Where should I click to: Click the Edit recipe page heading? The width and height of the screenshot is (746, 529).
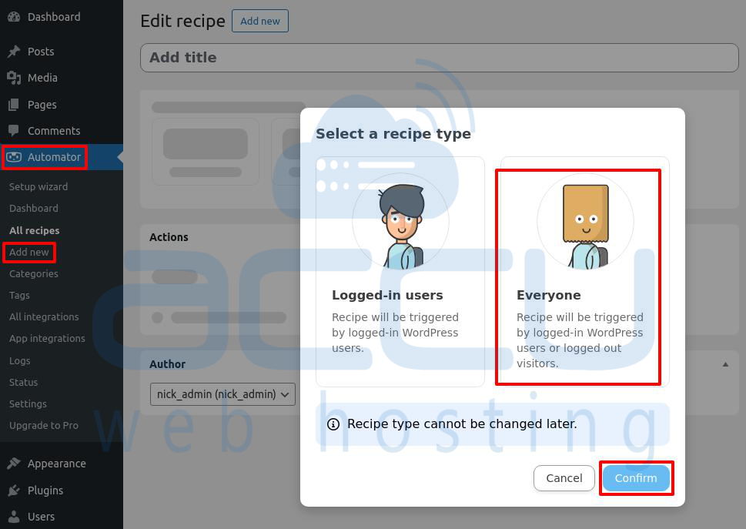tap(182, 21)
